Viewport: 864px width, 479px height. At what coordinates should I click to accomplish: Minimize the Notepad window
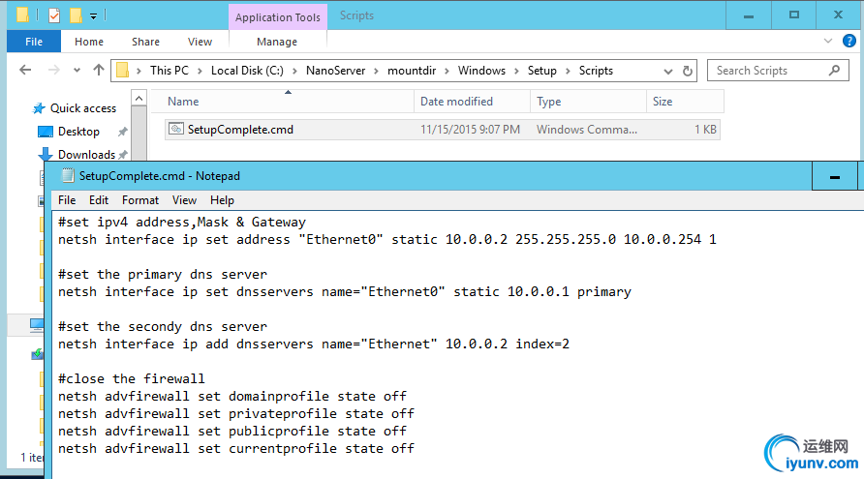[834, 176]
